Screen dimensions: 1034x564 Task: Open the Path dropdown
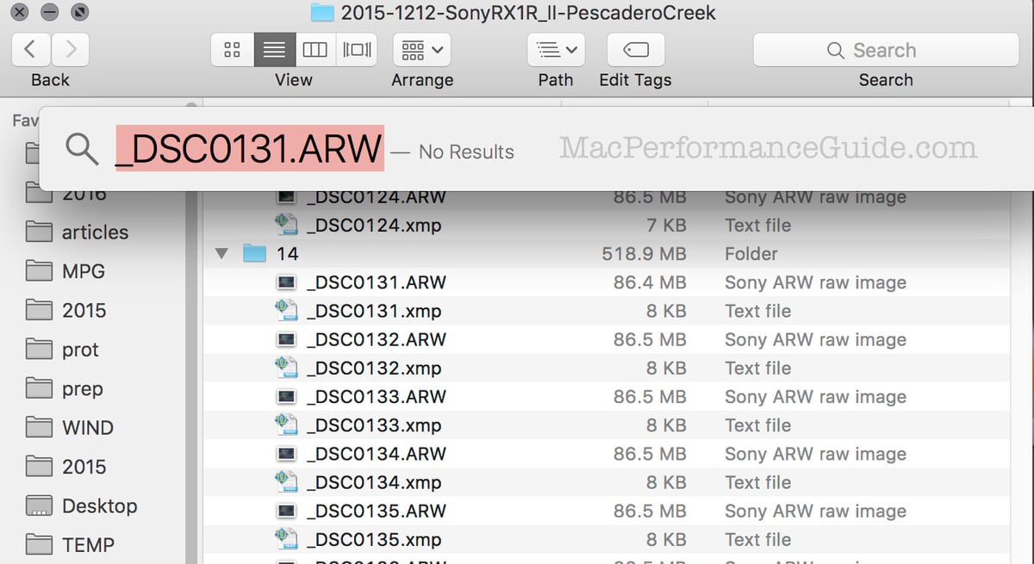pos(556,50)
